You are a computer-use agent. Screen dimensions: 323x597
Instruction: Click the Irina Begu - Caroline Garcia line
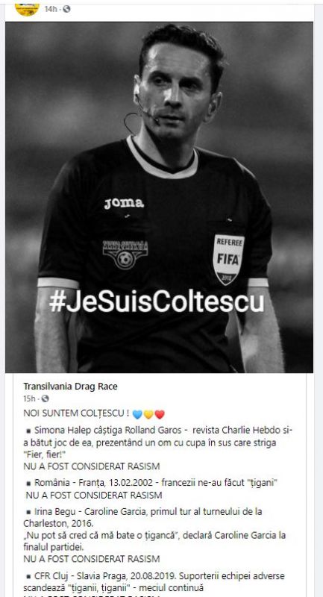pyautogui.click(x=154, y=528)
